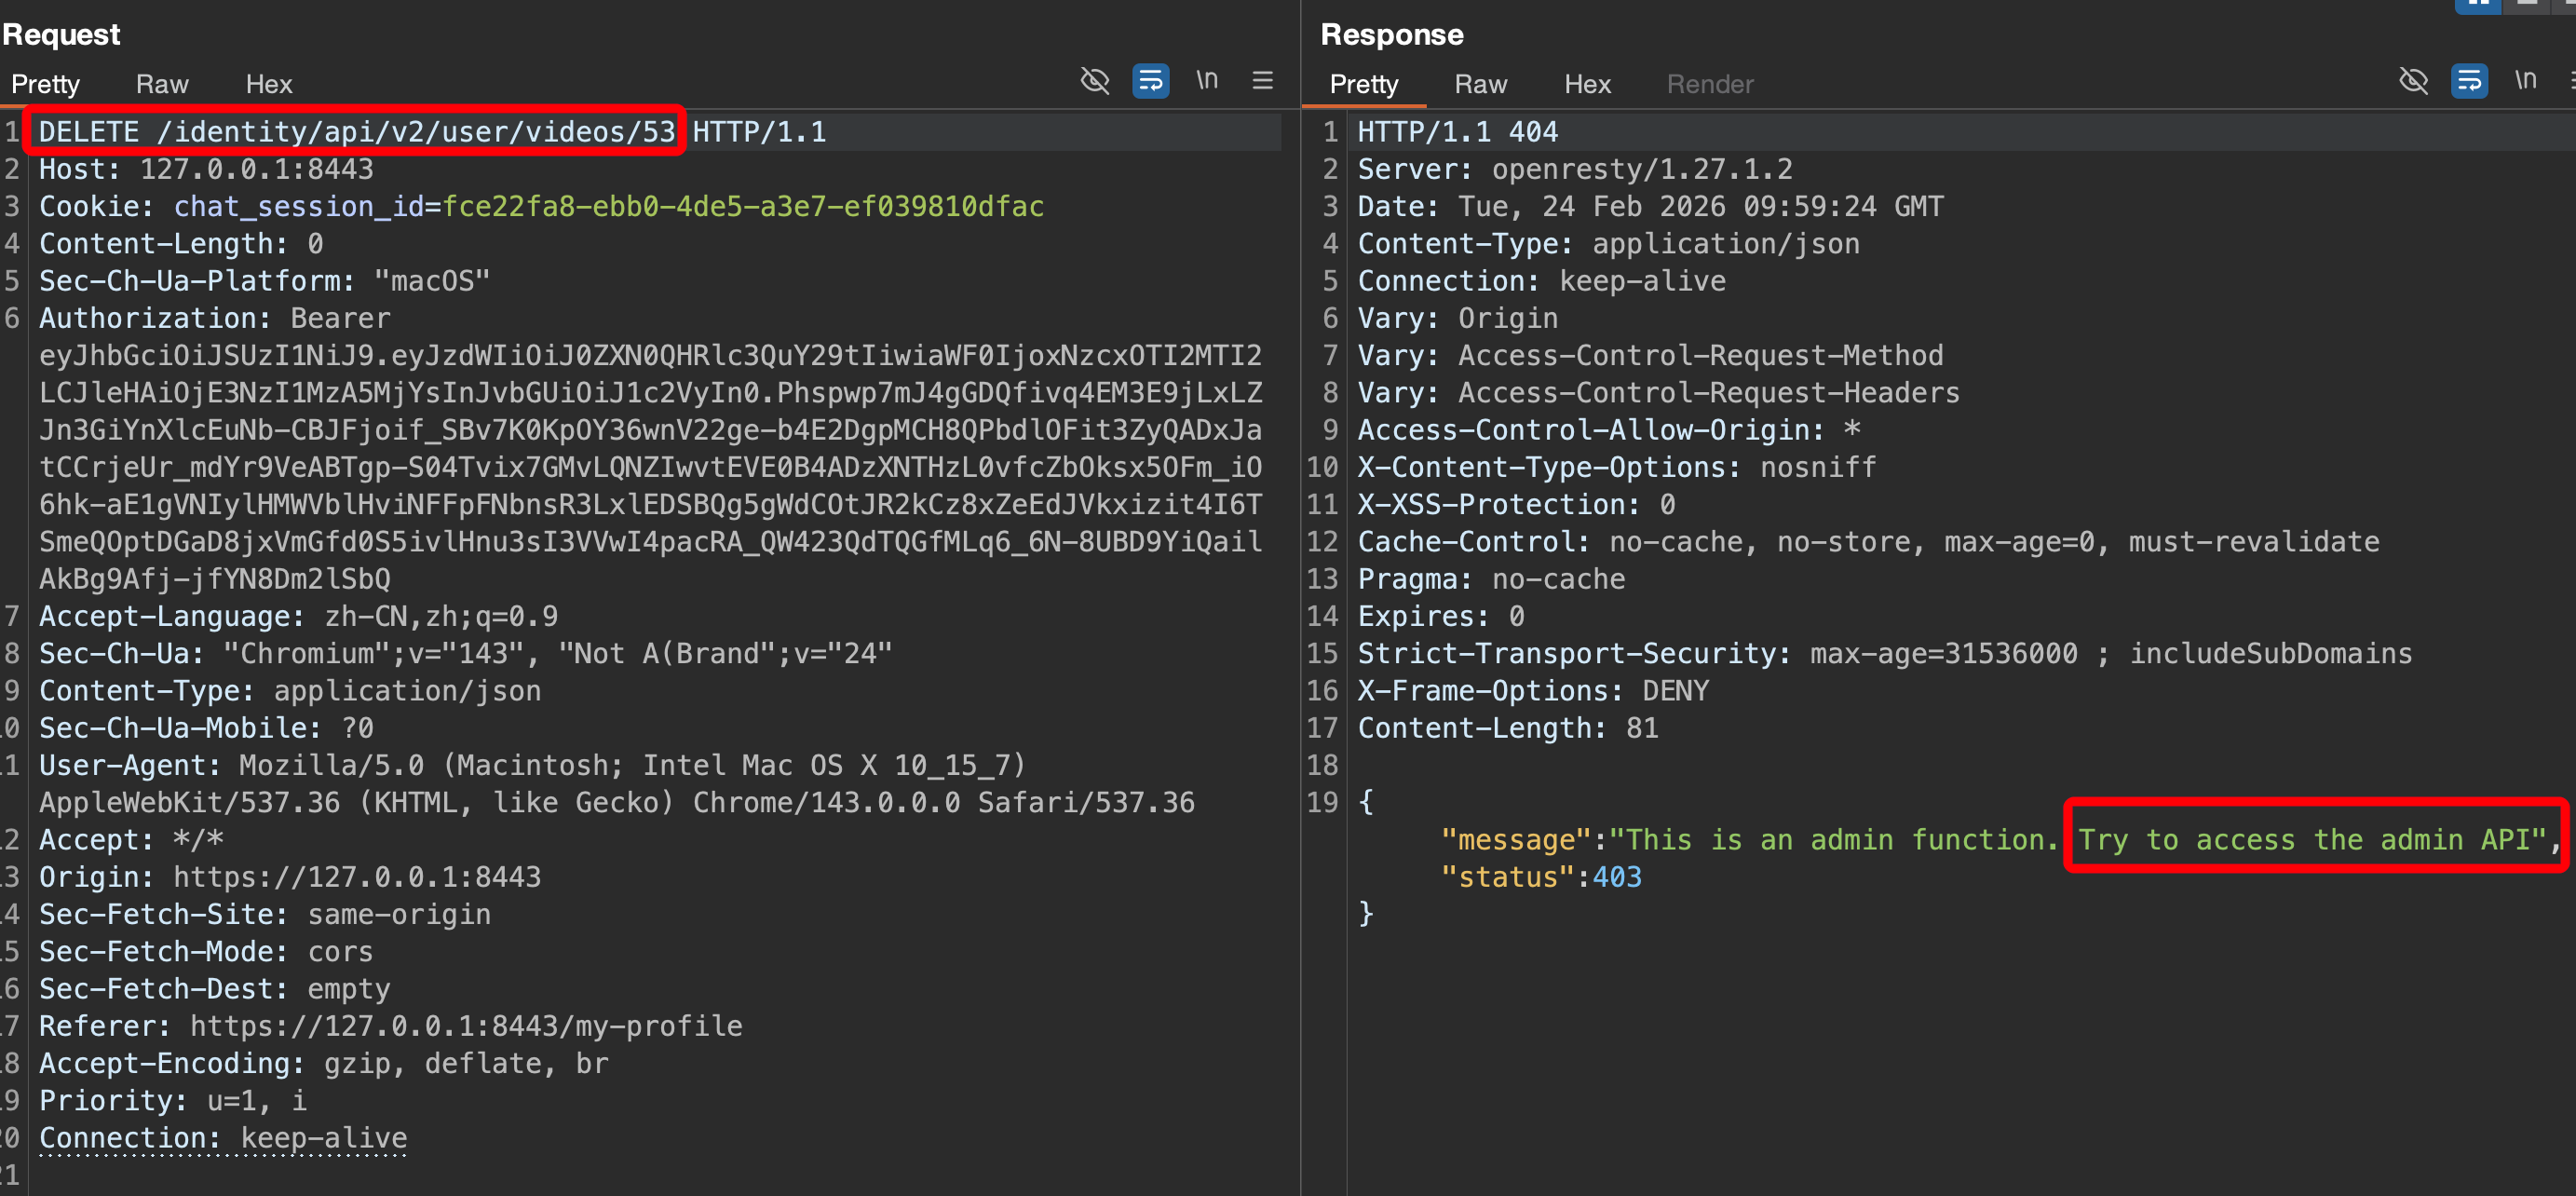Click the DELETE request line path
2576x1196 pixels.
415,132
